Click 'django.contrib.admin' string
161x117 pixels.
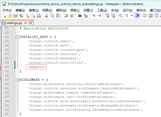coord(50,41)
